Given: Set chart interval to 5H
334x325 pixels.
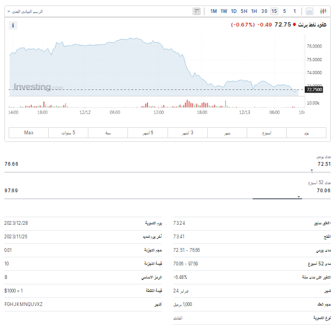Looking at the screenshot, I should pos(244,11).
